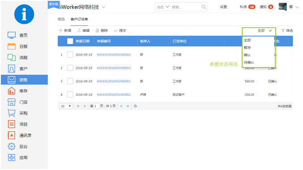
Task: Check the box for order KHDHD2016091900002
Action: [70, 68]
